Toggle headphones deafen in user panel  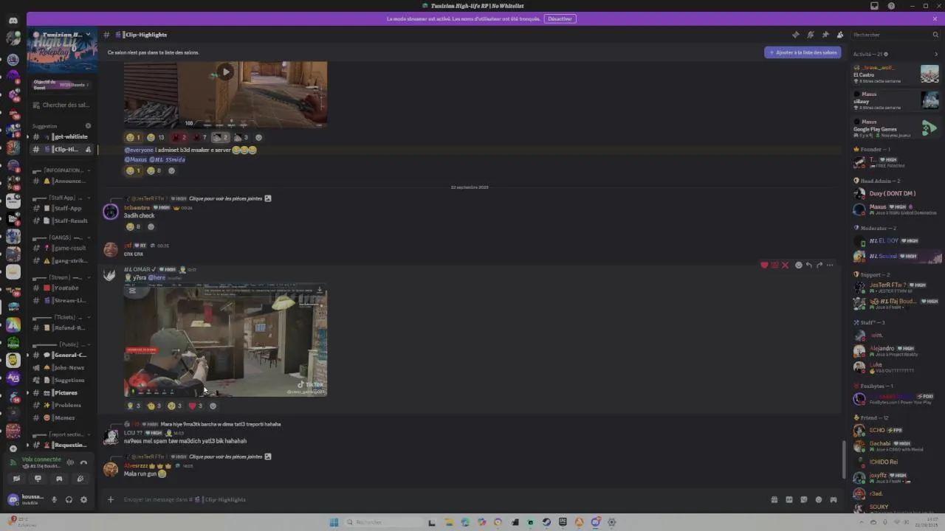69,499
